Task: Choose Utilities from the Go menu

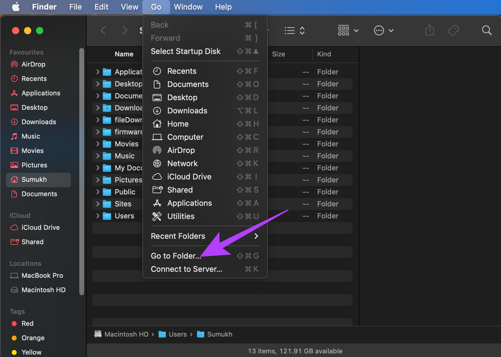Action: [x=205, y=216]
